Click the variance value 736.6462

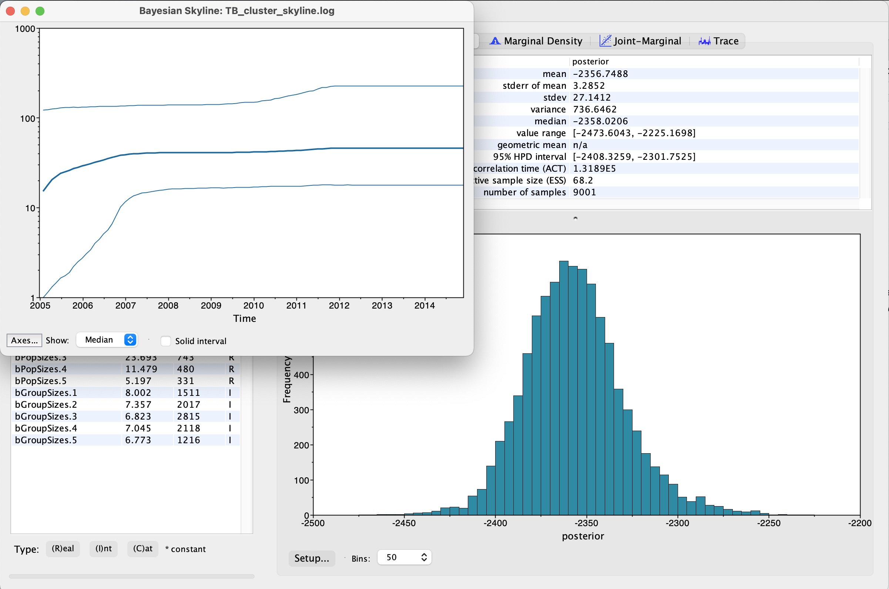594,109
